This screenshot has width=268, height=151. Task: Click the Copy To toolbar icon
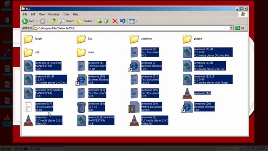pos(107,21)
